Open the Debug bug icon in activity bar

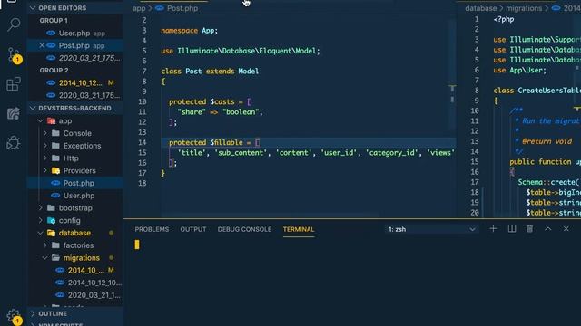(x=14, y=143)
